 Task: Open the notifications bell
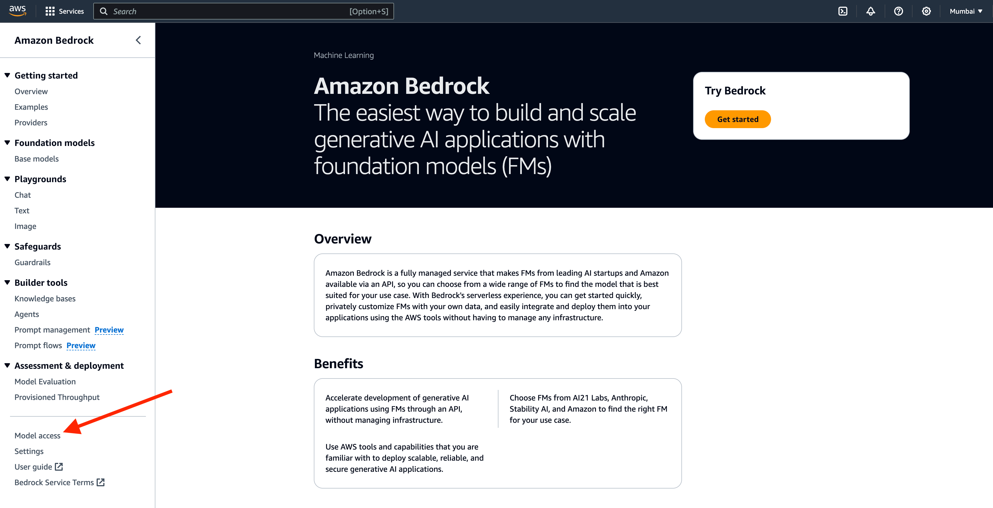point(870,11)
